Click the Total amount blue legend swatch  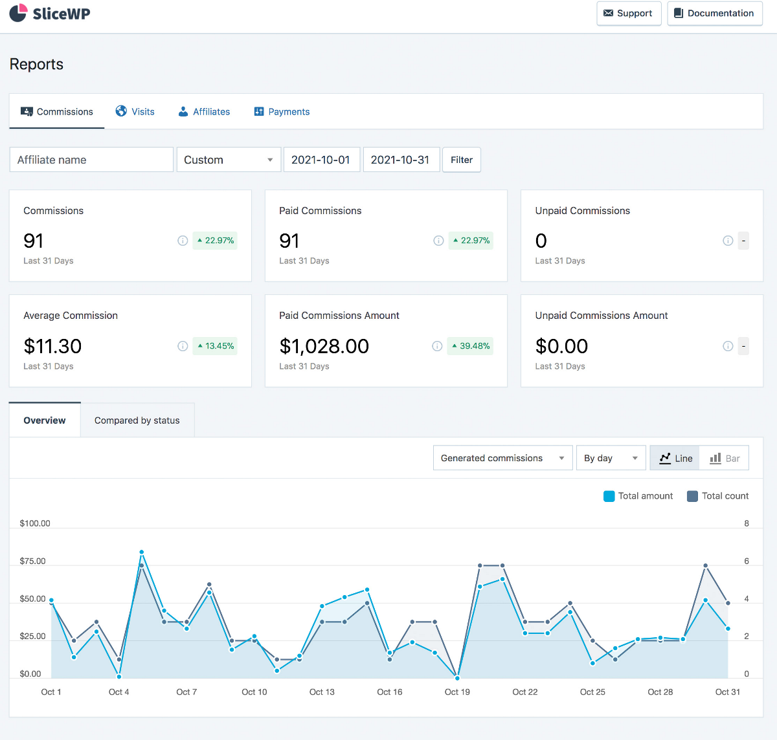click(x=609, y=496)
